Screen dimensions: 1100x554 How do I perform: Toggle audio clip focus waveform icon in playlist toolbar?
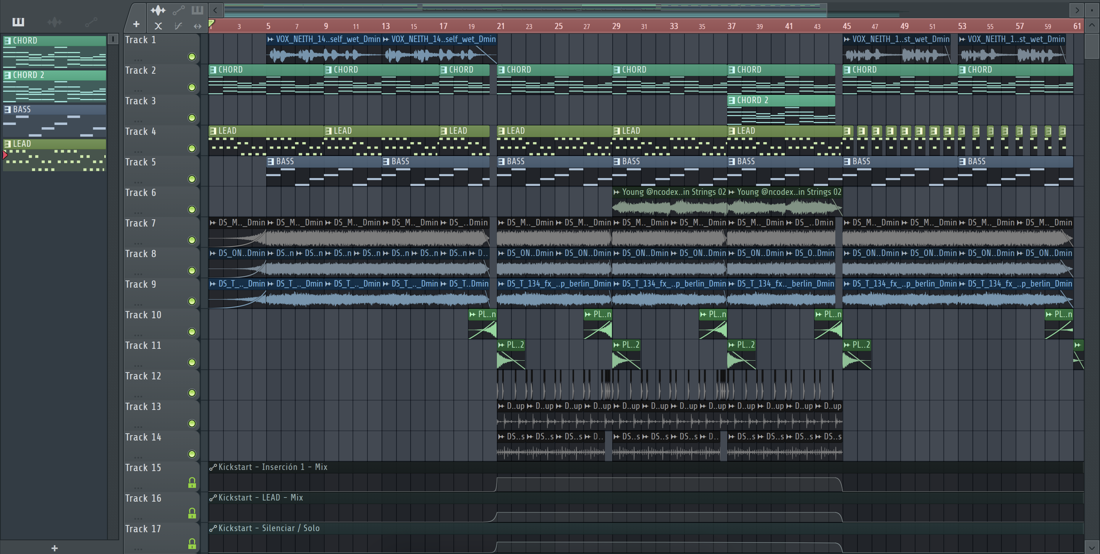coord(158,10)
